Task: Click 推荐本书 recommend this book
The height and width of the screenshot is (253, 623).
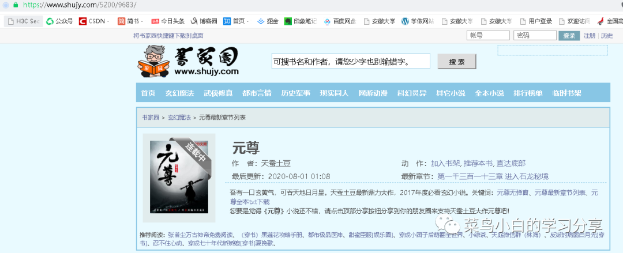Action: [x=478, y=163]
